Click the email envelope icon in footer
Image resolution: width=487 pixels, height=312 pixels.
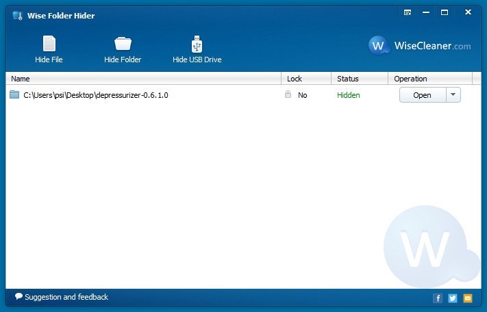pos(467,298)
